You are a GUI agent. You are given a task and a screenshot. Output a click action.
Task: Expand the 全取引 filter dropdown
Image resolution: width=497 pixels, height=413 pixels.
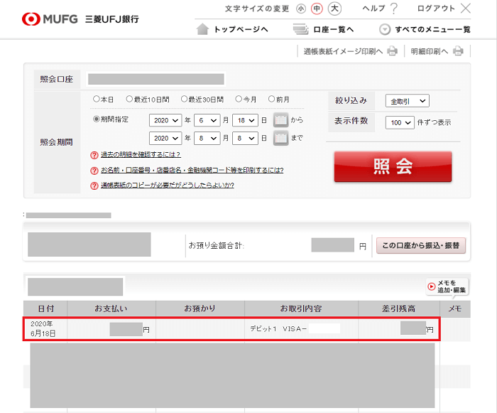(x=407, y=101)
